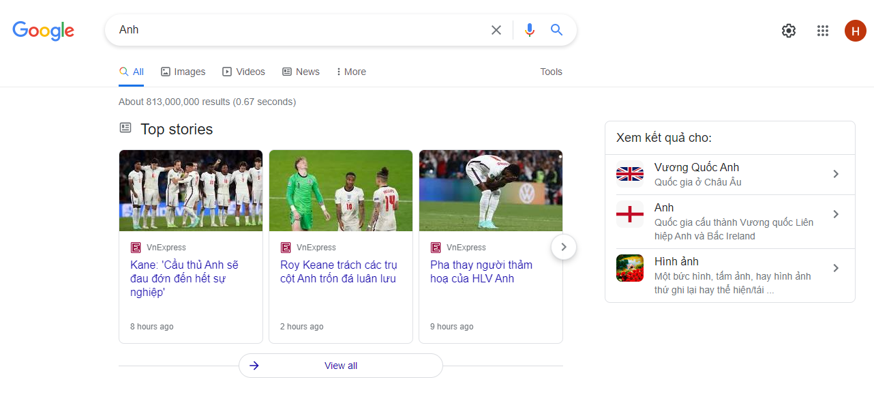This screenshot has height=399, width=874.
Task: Open the bent-over player photo thumbnail
Action: coord(491,190)
